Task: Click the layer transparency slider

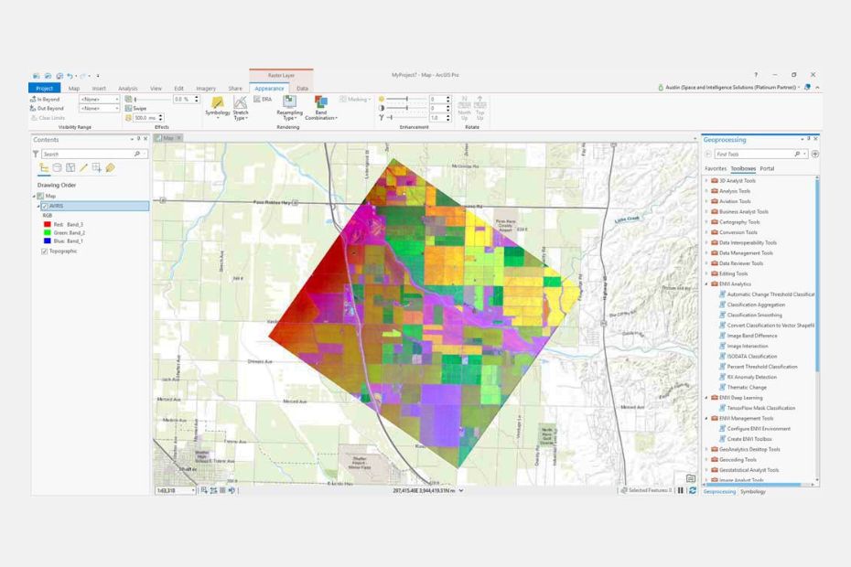Action: click(152, 100)
